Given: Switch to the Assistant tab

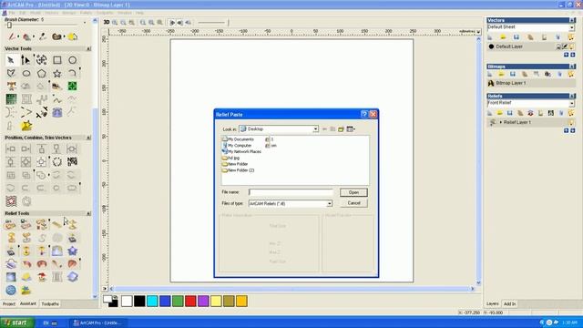Looking at the screenshot, I should (28, 303).
